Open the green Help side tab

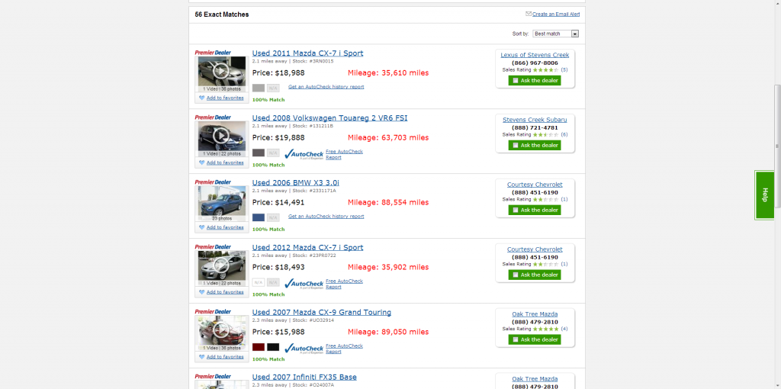[x=764, y=194]
